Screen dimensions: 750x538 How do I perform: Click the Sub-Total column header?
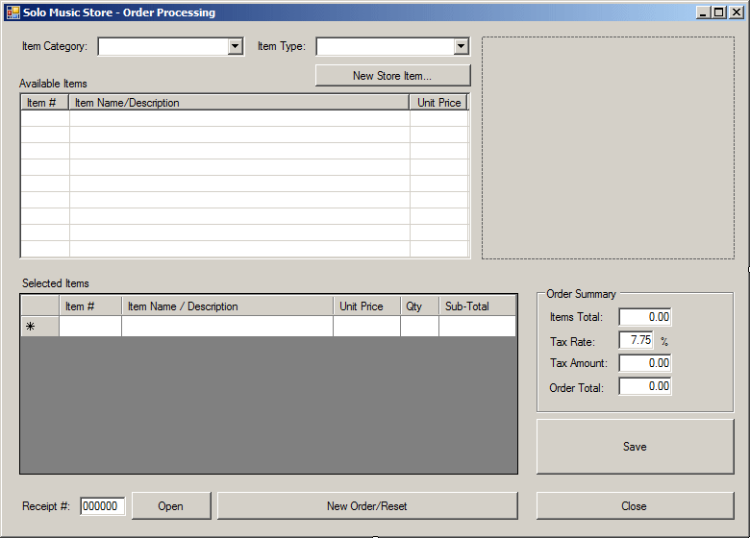tap(477, 306)
